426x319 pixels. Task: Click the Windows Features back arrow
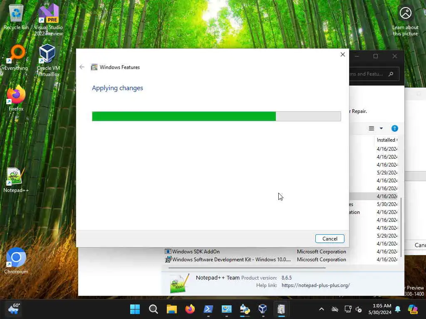[82, 67]
